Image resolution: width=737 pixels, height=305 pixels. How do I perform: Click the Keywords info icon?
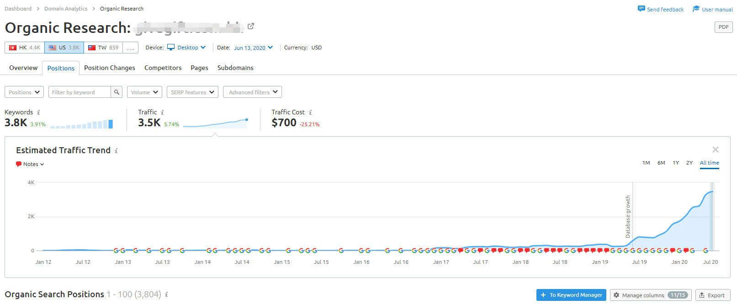coord(38,112)
